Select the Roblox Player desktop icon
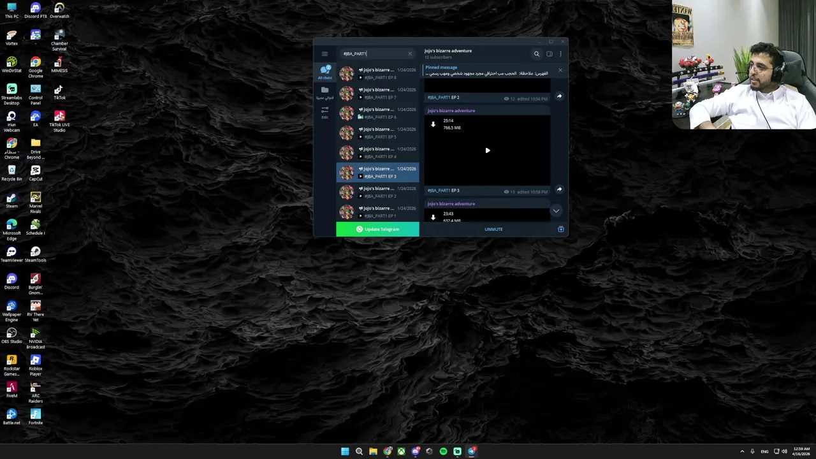This screenshot has height=459, width=816. click(x=36, y=365)
